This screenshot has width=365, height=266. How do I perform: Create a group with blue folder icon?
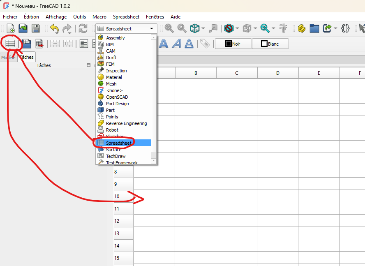[x=314, y=28]
